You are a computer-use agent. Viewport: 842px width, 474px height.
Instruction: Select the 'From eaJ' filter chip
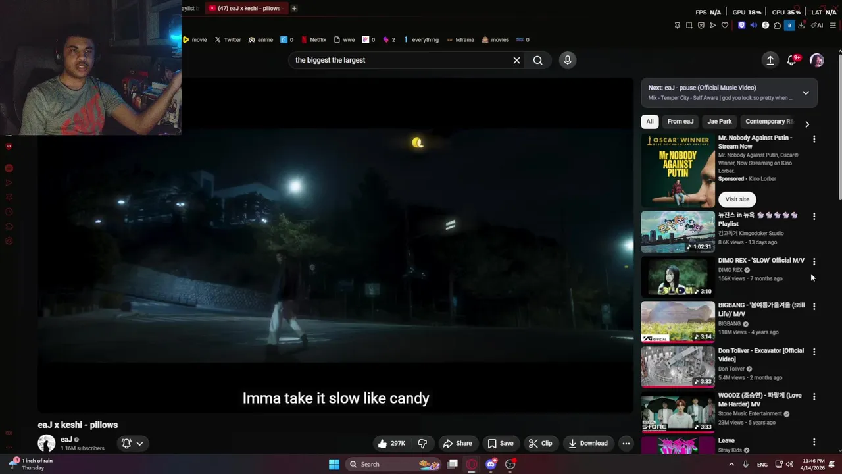[x=680, y=122]
